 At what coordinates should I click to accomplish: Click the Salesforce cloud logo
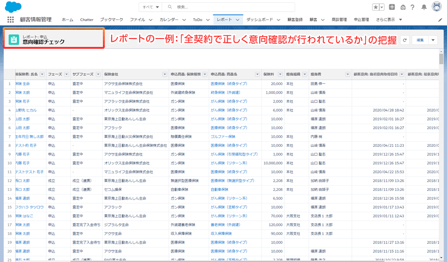14,7
